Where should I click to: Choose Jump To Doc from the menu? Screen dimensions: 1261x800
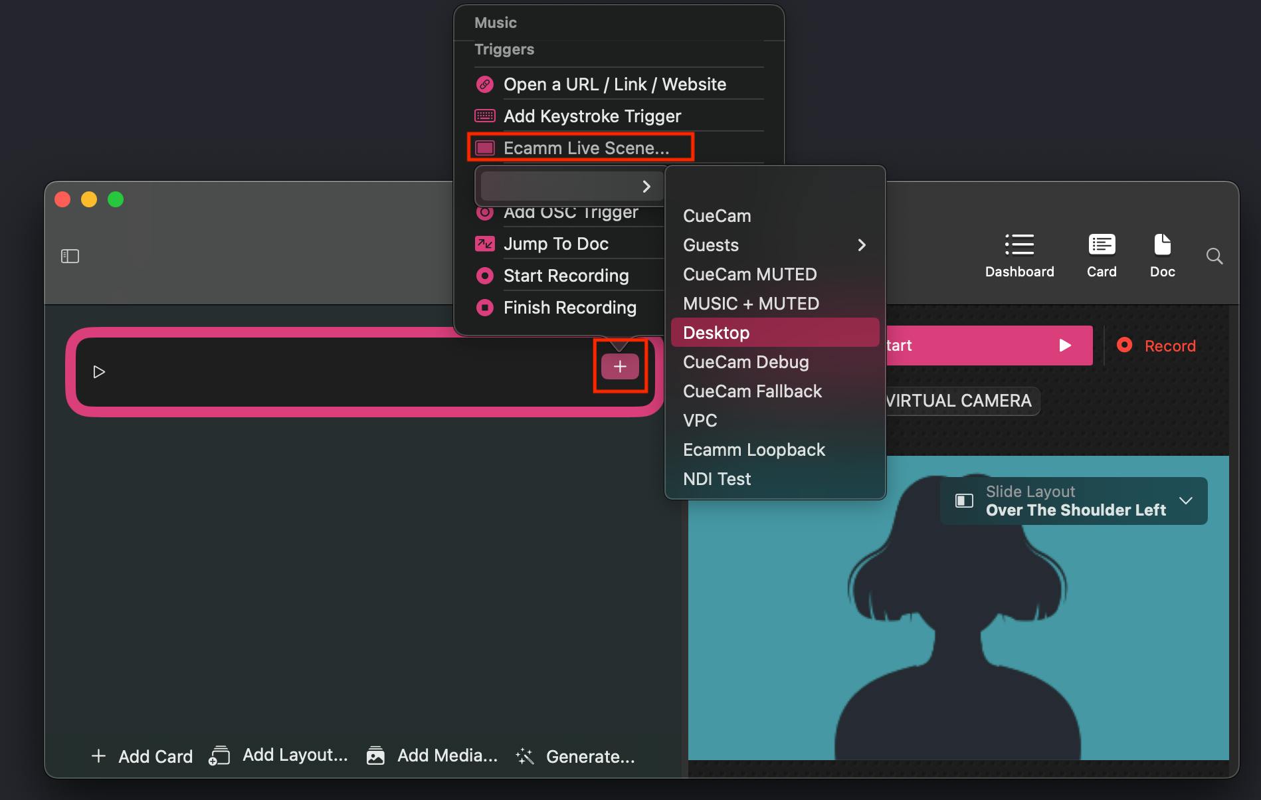click(555, 244)
